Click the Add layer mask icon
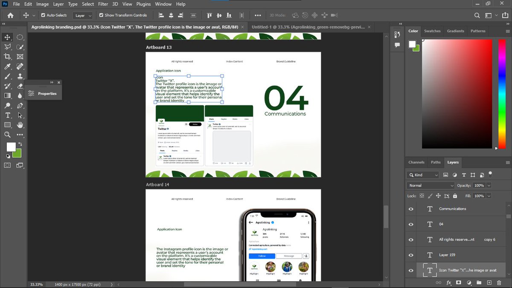The height and width of the screenshot is (288, 512). tap(459, 282)
